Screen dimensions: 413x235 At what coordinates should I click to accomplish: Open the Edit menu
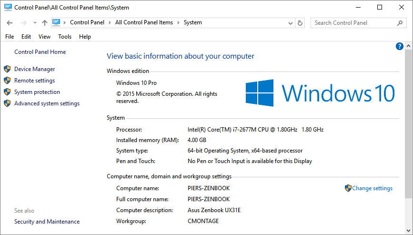(26, 37)
